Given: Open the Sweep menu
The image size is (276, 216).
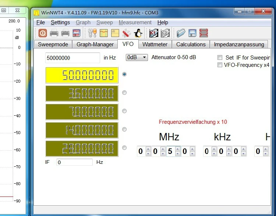Looking at the screenshot, I should (105, 22).
